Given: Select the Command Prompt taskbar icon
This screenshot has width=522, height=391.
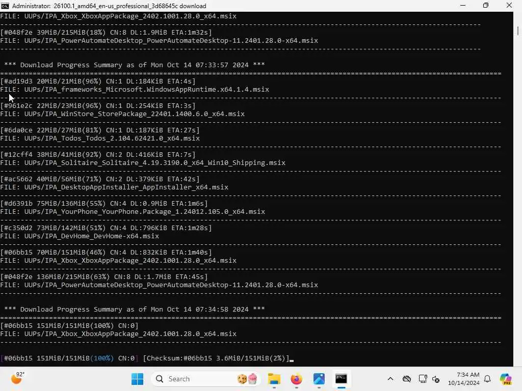Looking at the screenshot, I should (341, 379).
